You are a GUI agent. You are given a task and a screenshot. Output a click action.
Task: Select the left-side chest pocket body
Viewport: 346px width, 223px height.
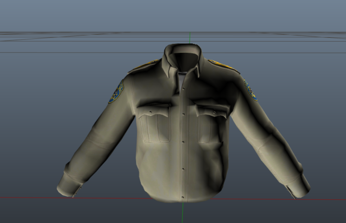tap(155, 128)
